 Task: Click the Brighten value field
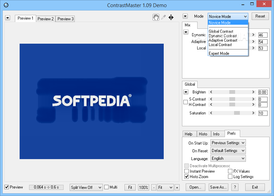(x=263, y=92)
